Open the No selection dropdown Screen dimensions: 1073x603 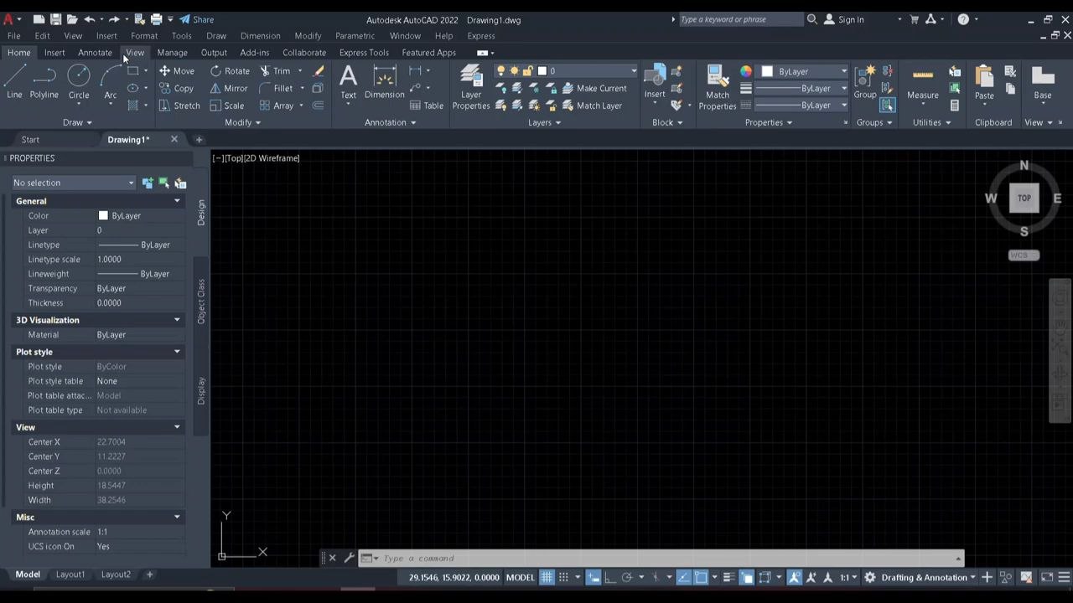73,183
